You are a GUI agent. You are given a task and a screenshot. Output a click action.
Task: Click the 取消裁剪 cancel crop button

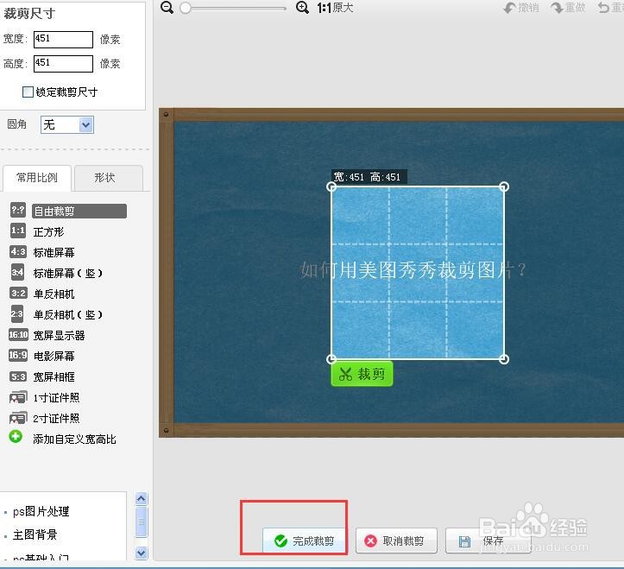click(x=396, y=541)
